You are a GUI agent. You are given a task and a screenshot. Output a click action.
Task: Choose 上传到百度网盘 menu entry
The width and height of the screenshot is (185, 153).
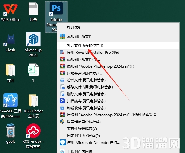click(118, 151)
